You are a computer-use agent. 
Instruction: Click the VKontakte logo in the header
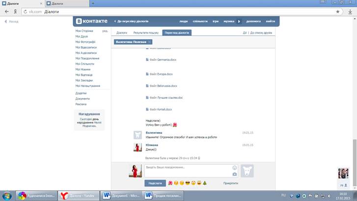(x=92, y=21)
